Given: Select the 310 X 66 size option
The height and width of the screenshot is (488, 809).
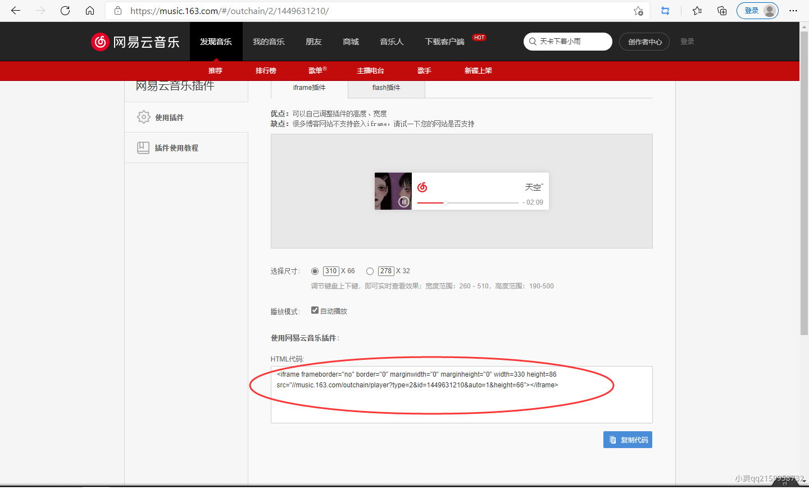Looking at the screenshot, I should coord(315,271).
